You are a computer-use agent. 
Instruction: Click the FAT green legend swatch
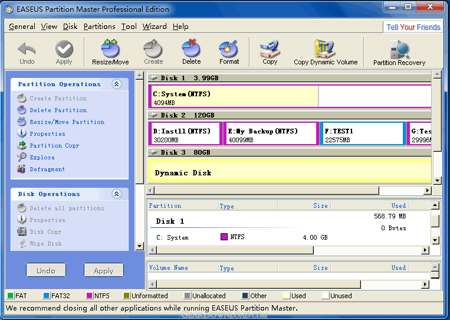[x=11, y=296]
